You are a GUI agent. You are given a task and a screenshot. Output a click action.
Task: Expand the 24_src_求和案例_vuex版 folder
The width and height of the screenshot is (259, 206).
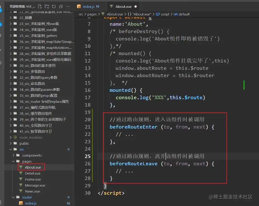tap(11, 30)
